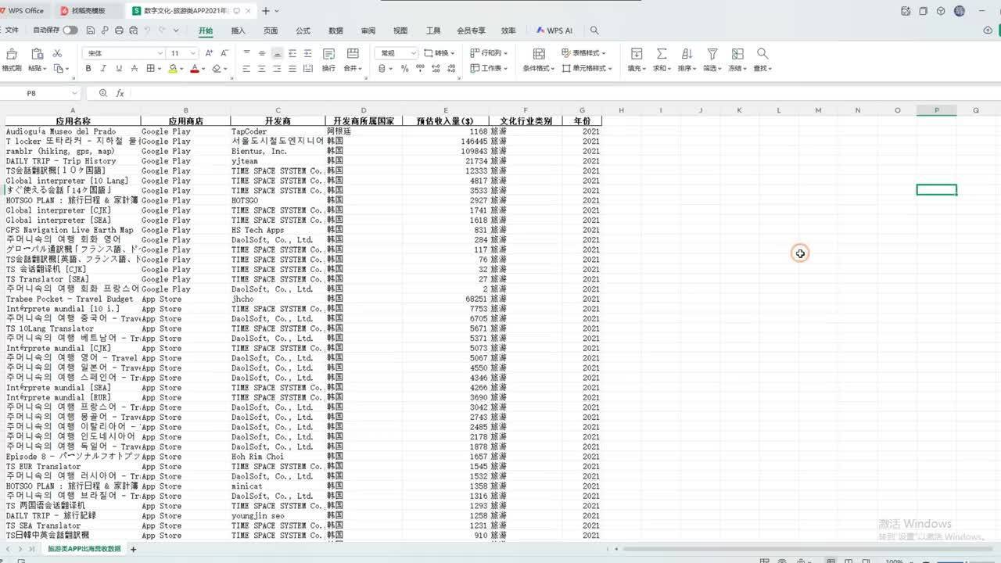1001x563 pixels.
Task: Add a new sheet with the + button
Action: point(133,548)
